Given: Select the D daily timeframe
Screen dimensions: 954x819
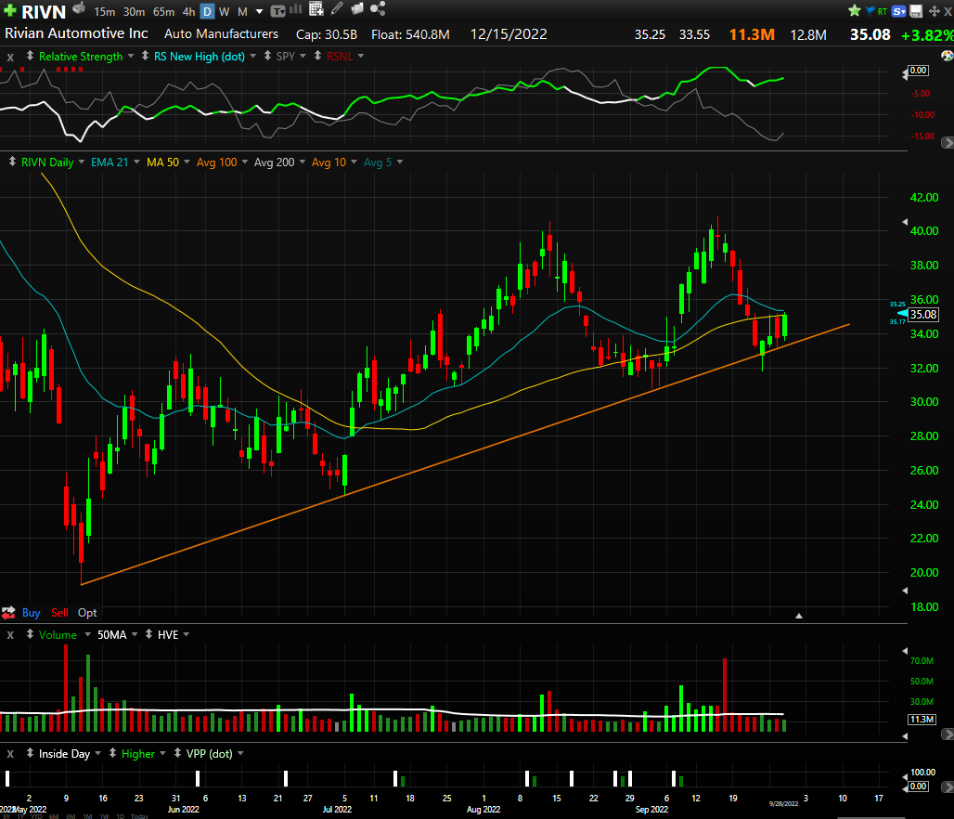Looking at the screenshot, I should tap(207, 11).
